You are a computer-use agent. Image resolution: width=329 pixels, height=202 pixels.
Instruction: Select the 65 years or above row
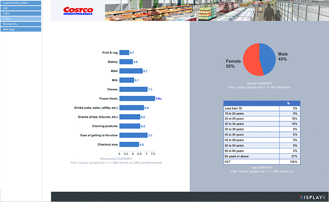click(262, 157)
